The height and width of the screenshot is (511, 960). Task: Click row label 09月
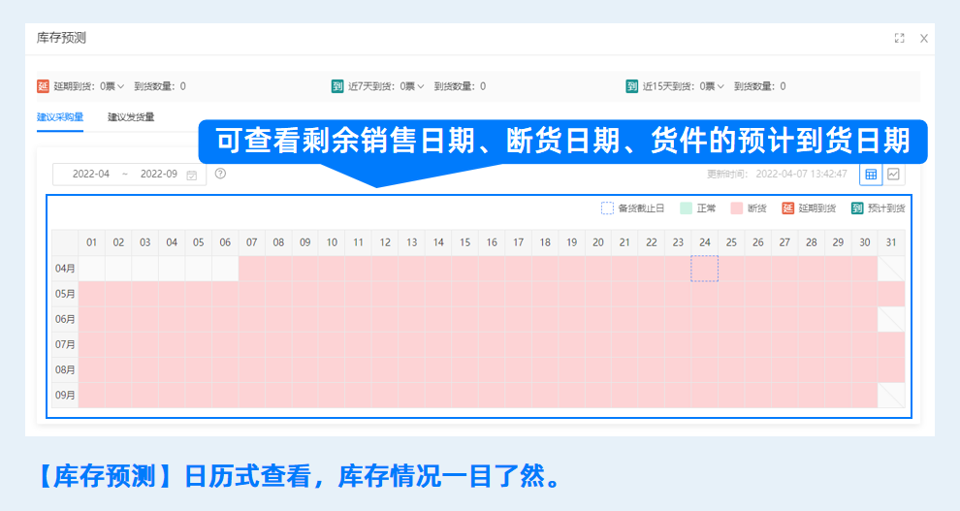65,395
